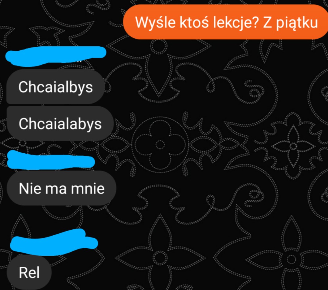Screen dimensions: 328x290
Task: Open the blue-redacted sender name above "Chcaialbys"
Action: point(56,56)
